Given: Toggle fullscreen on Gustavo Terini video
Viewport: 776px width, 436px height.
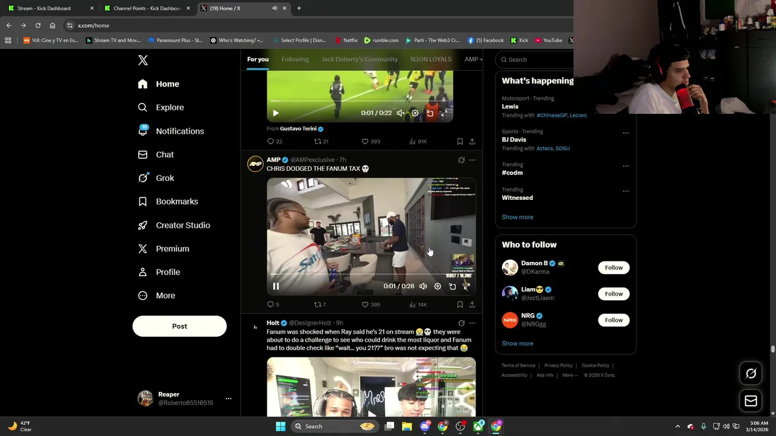Looking at the screenshot, I should [x=444, y=113].
